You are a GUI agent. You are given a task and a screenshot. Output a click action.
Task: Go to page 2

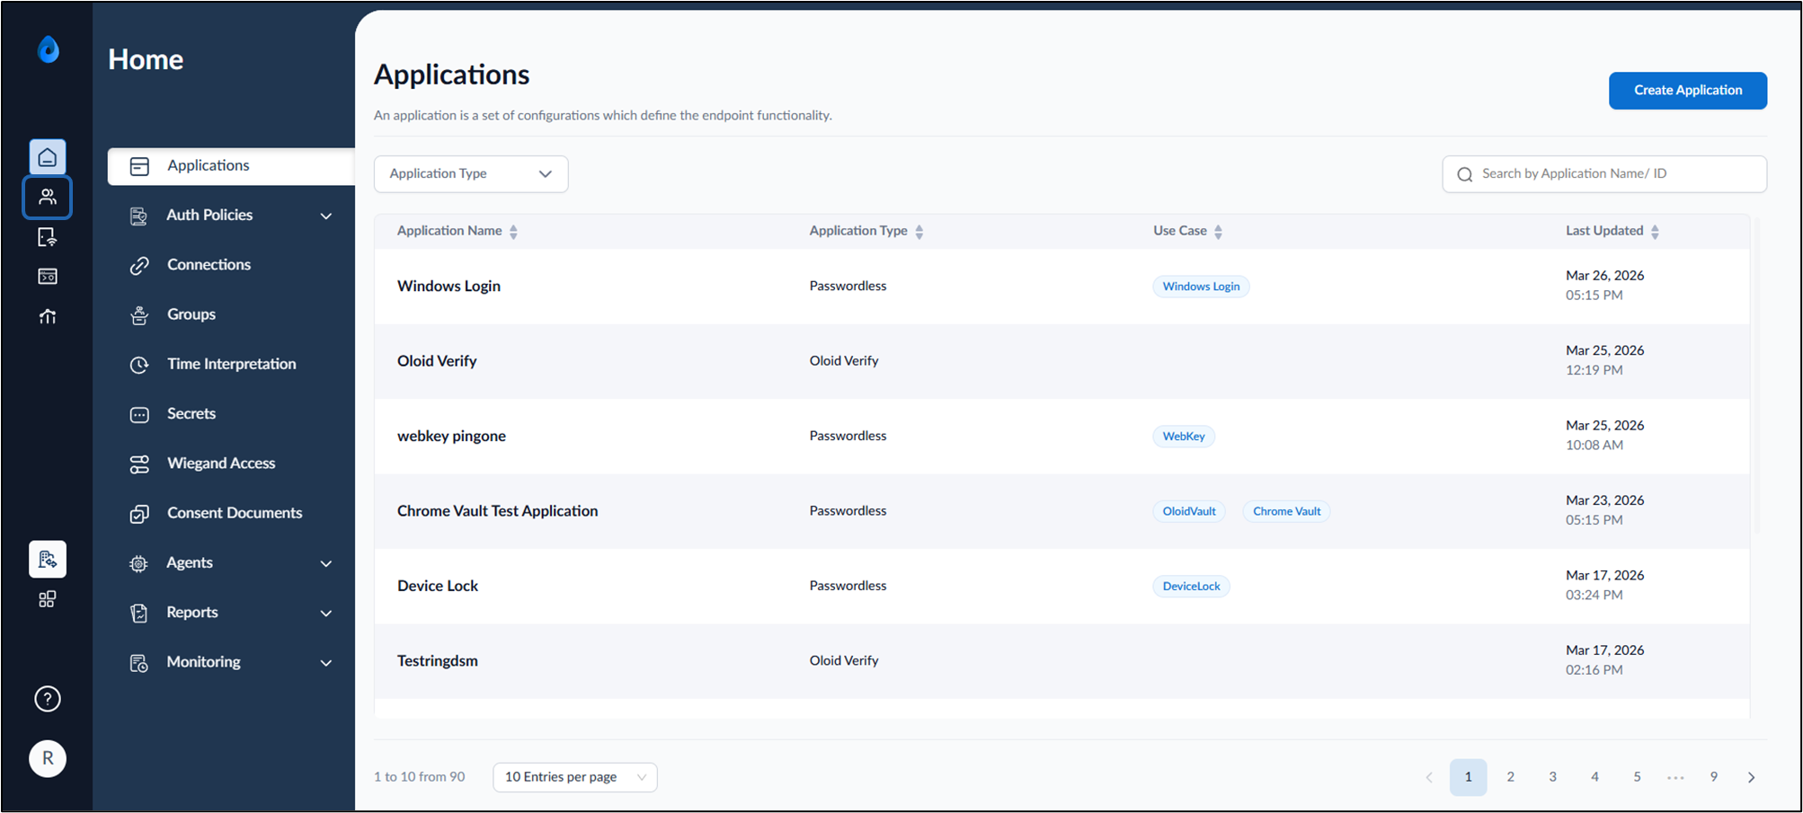[1510, 777]
